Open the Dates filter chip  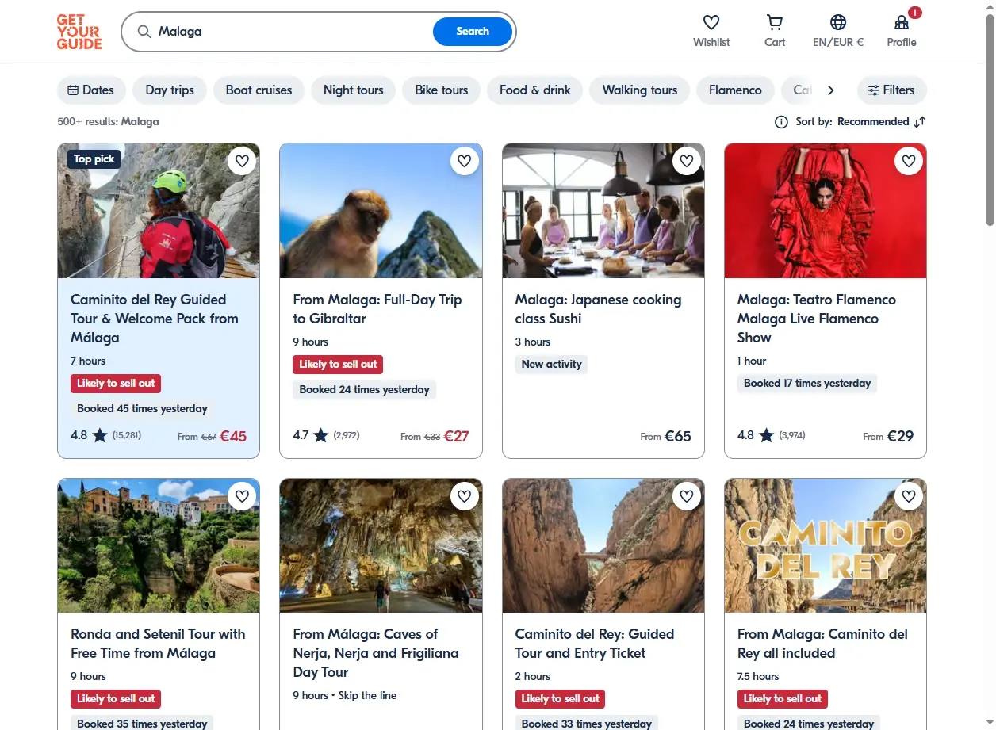pos(91,90)
